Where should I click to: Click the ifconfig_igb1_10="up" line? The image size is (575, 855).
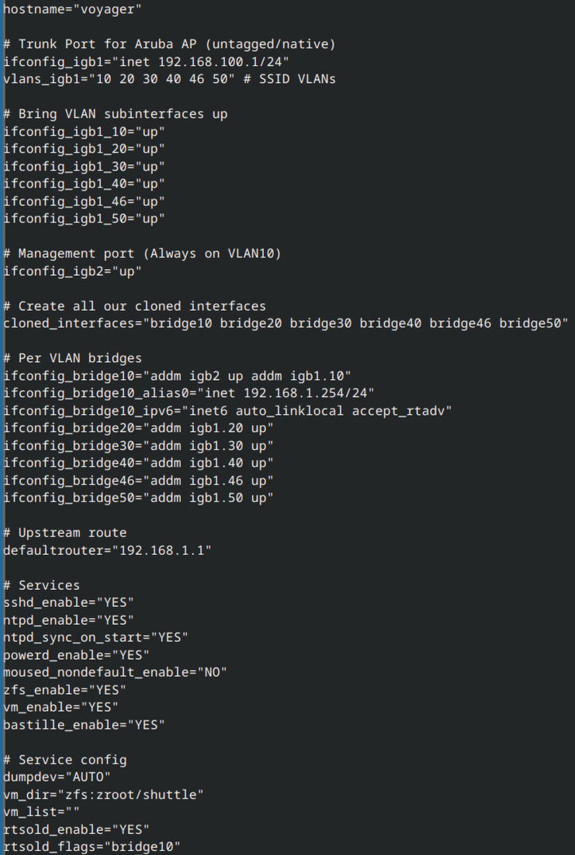[84, 131]
